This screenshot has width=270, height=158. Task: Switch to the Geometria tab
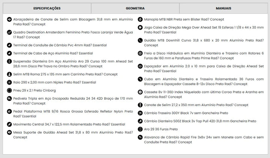click(x=135, y=8)
